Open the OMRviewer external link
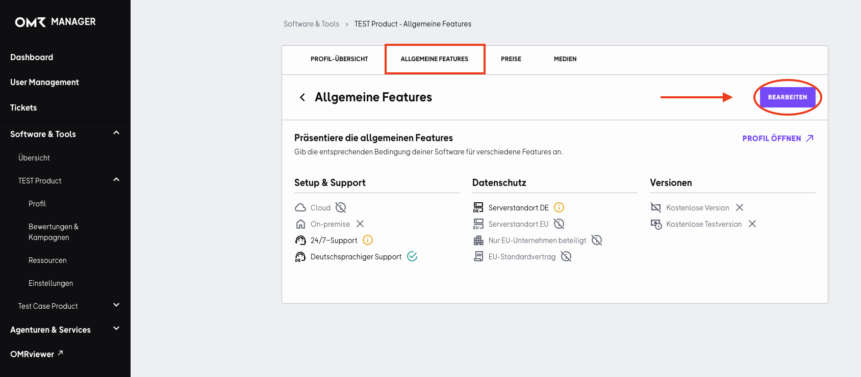The width and height of the screenshot is (861, 377). (x=37, y=354)
